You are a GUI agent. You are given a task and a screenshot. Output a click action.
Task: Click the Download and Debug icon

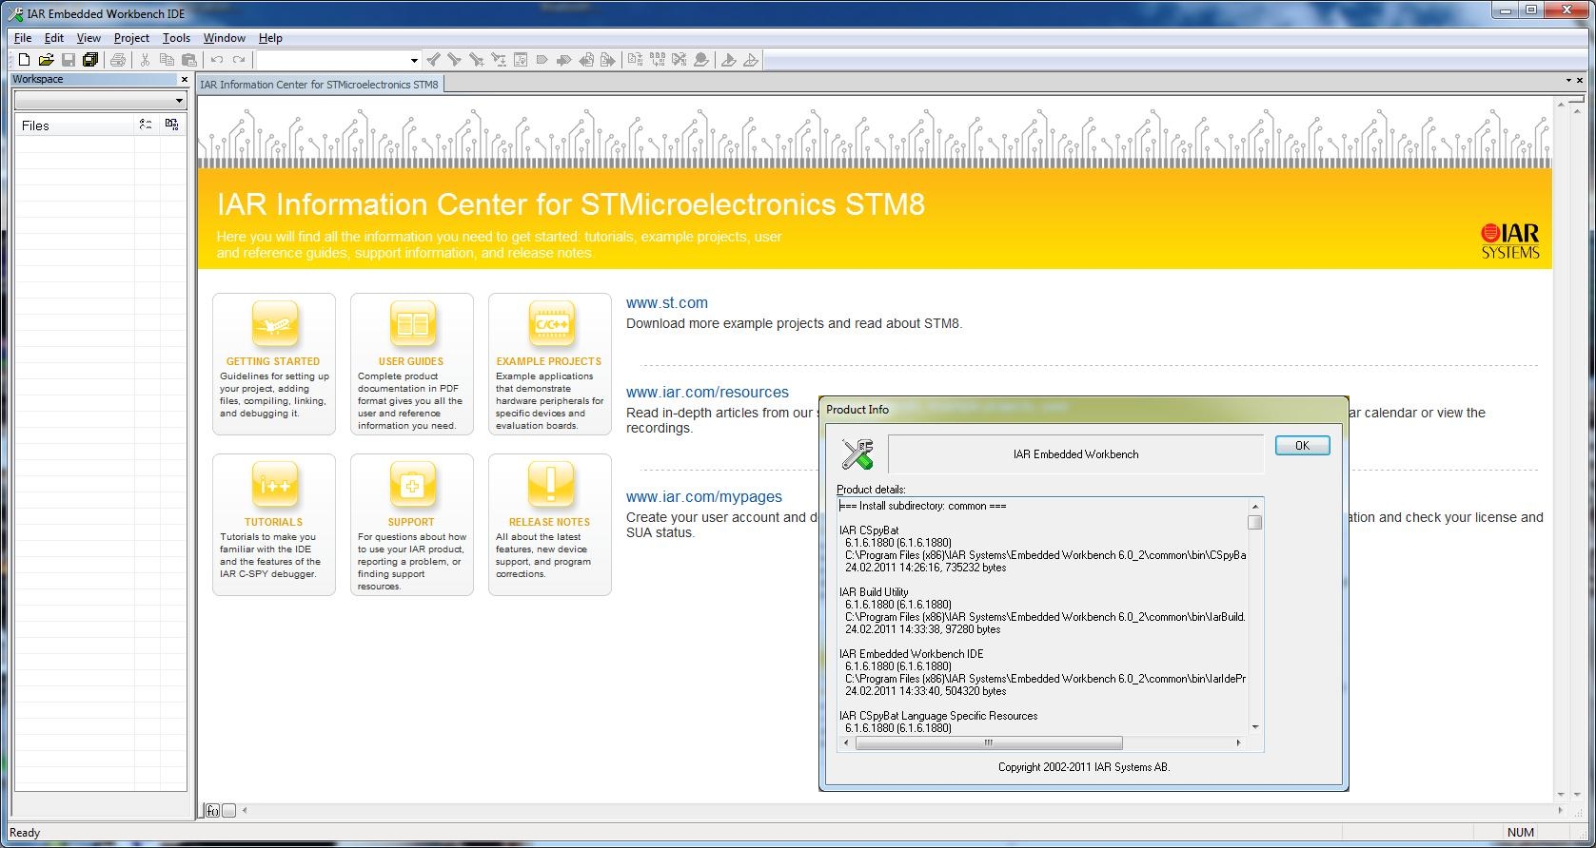(x=728, y=60)
